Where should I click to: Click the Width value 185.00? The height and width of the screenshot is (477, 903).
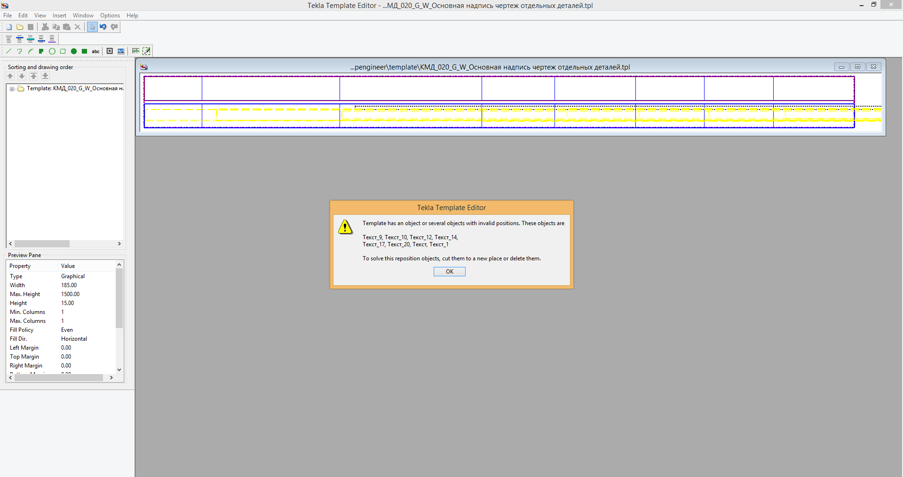[x=69, y=285]
